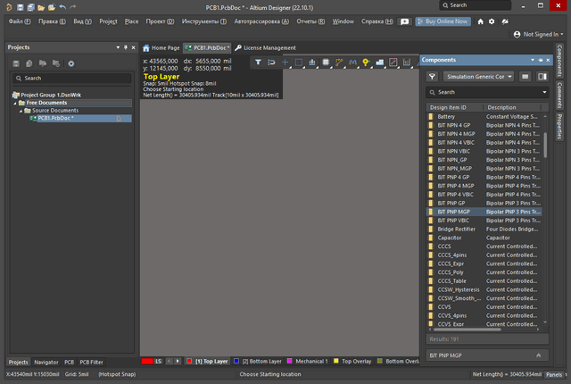Screen dimensions: 571x384
Task: Click the Home icon near Buy Online
Action: pyautogui.click(x=481, y=21)
